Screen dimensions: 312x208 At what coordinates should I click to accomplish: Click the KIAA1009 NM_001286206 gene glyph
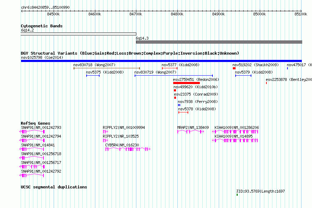coord(235,132)
